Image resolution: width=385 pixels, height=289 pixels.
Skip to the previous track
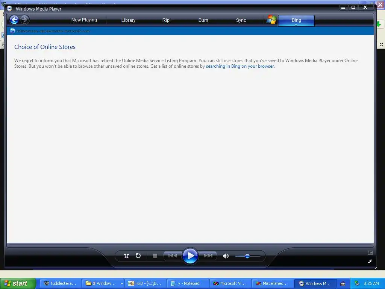point(173,256)
